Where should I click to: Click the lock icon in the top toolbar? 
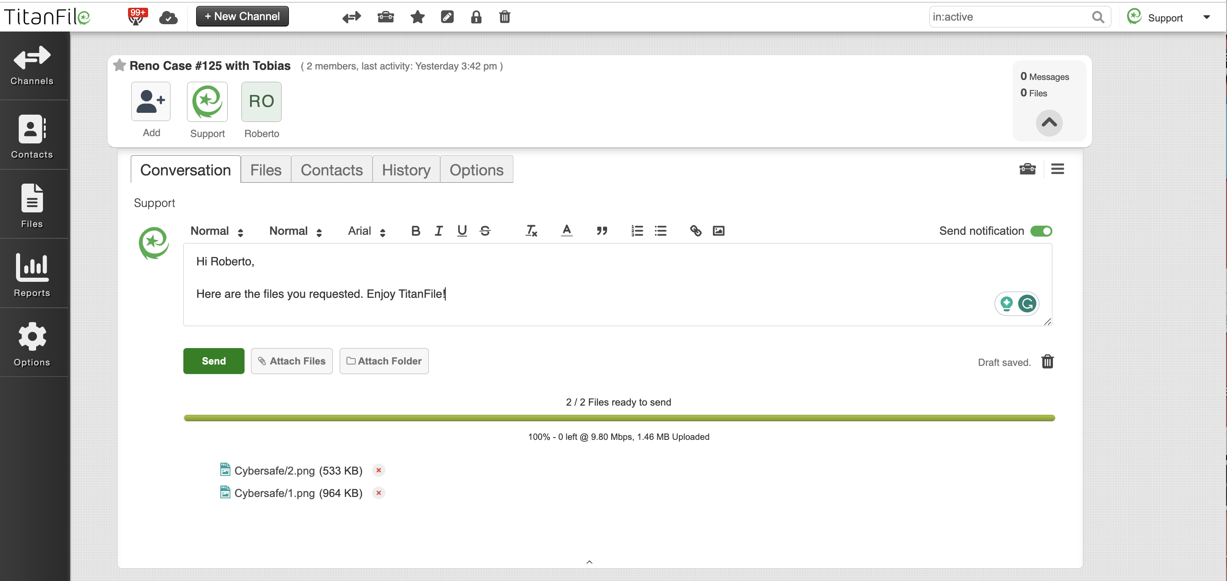coord(476,17)
